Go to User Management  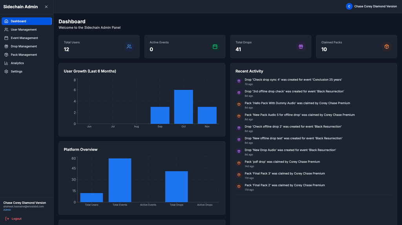pyautogui.click(x=27, y=29)
